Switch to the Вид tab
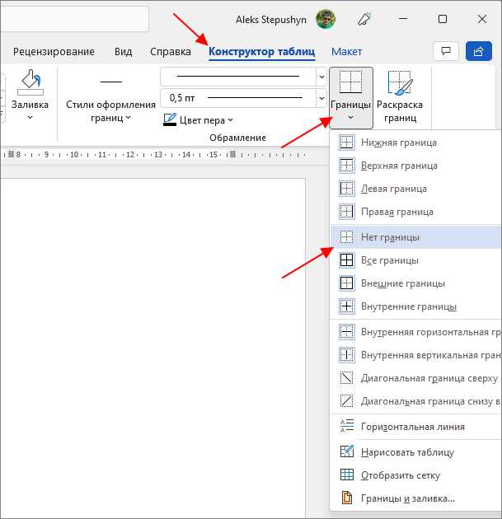The height and width of the screenshot is (519, 502). point(123,52)
